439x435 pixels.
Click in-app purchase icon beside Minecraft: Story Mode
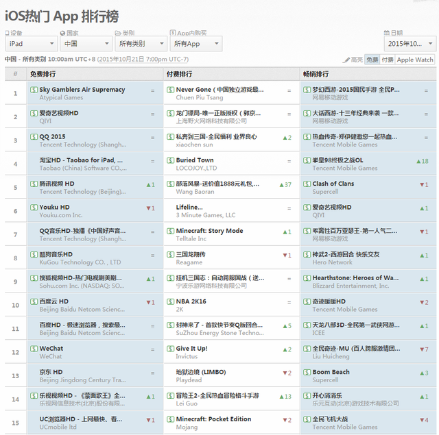pyautogui.click(x=170, y=231)
